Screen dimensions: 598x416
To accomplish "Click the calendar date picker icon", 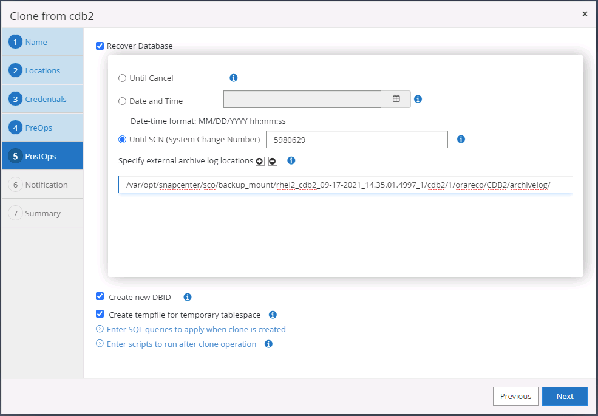I will (396, 99).
